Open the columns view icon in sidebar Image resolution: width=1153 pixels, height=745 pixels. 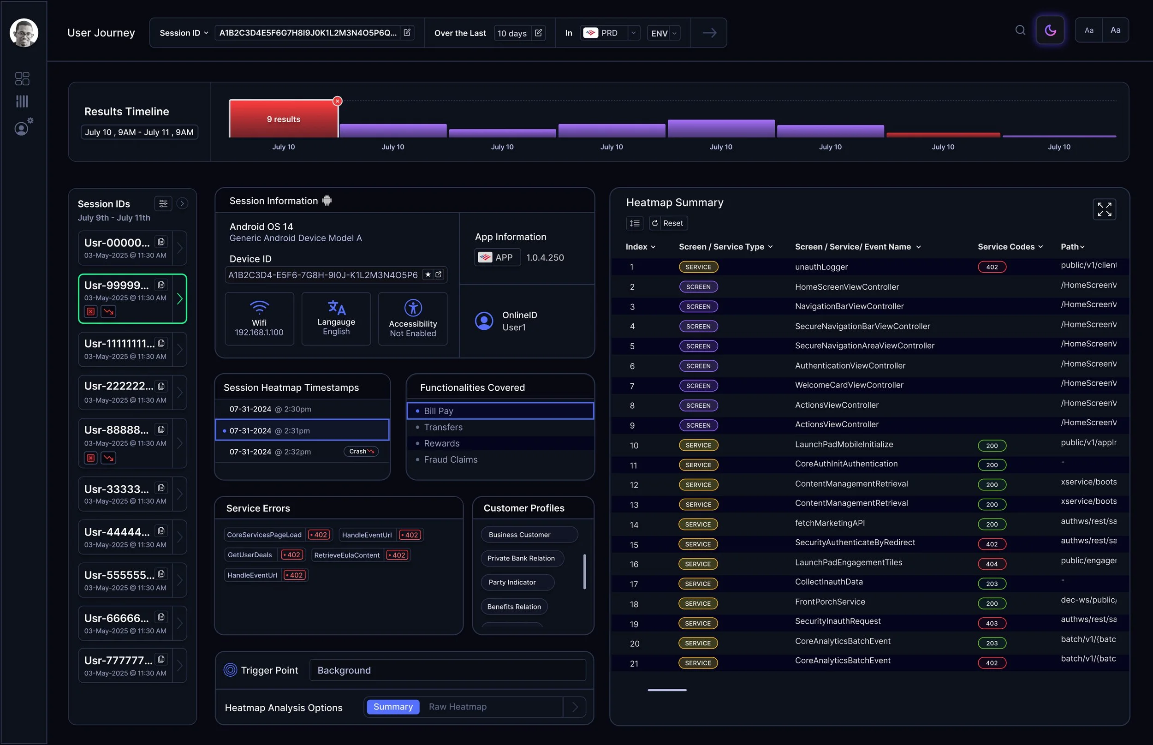point(22,101)
